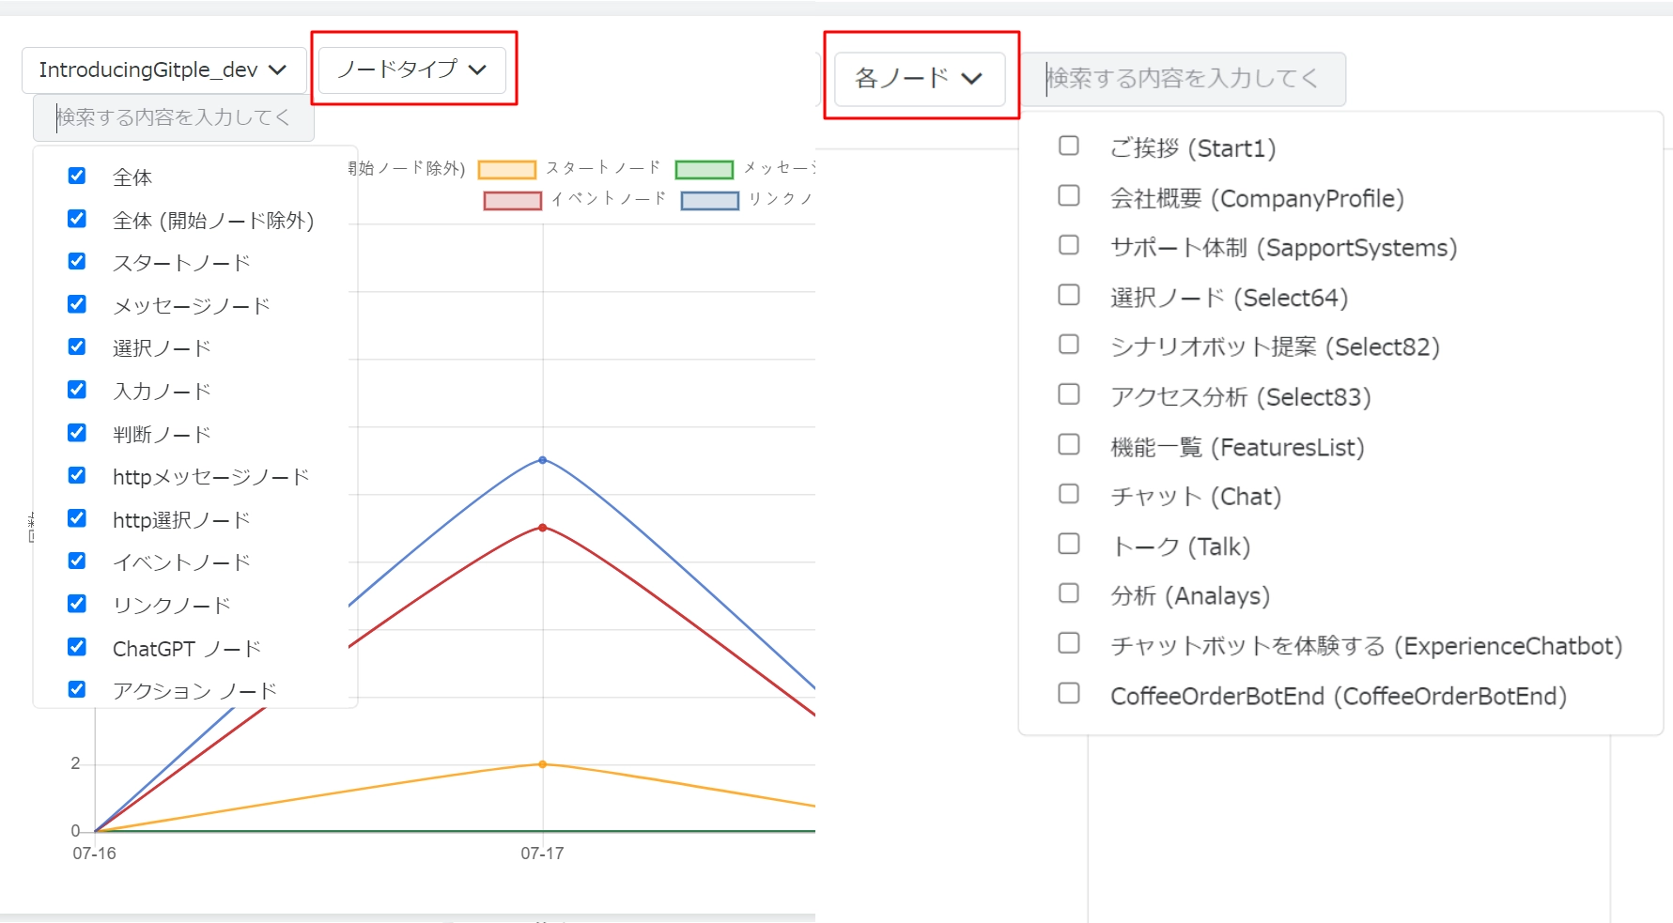Uncheck the アクション ノード checkbox

coord(77,689)
